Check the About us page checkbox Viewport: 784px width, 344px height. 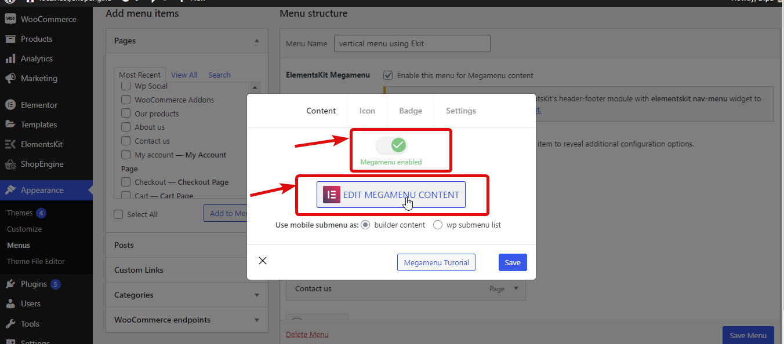(x=126, y=127)
